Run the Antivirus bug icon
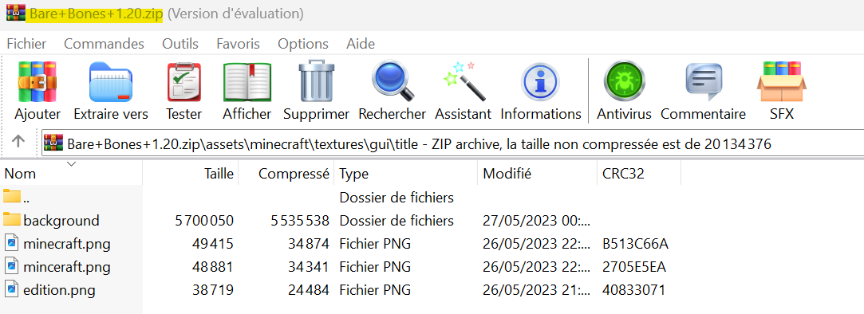 point(625,81)
